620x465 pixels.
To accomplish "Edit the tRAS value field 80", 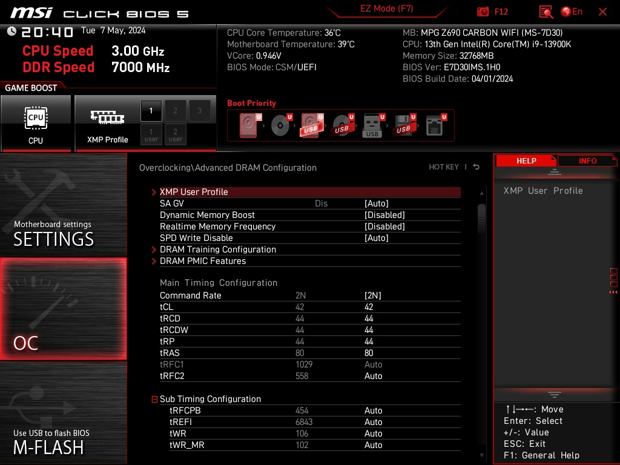I will (369, 353).
